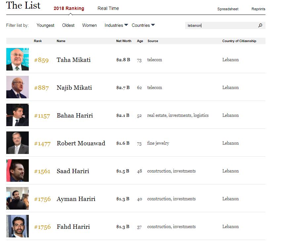Filter list by Women
283x246 pixels.
click(x=89, y=25)
